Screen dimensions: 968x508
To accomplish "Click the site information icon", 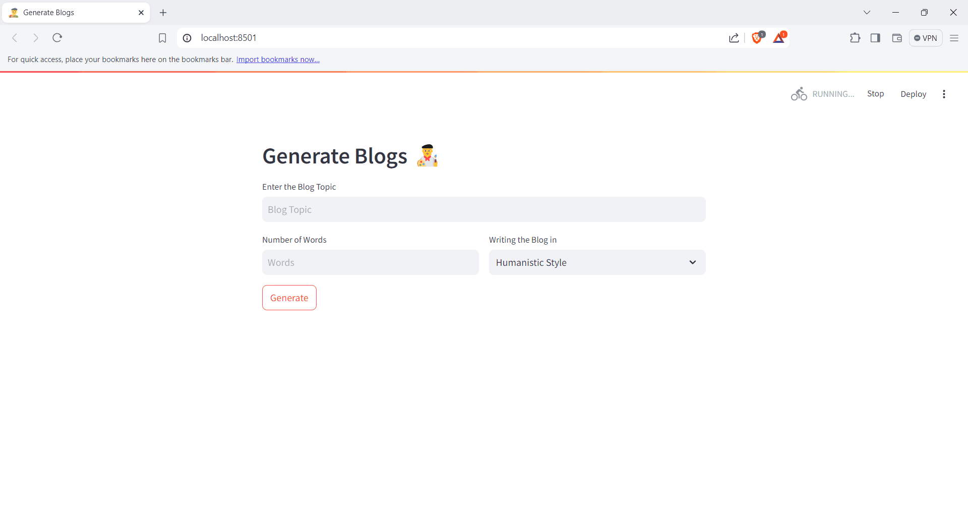I will [187, 38].
